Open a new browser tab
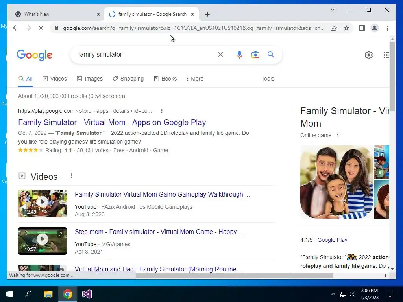 [207, 14]
